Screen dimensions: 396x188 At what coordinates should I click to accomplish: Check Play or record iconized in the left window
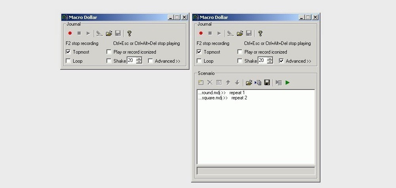109,52
